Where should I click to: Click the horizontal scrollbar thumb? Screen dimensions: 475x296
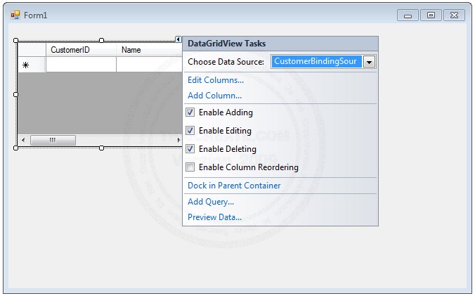point(53,141)
